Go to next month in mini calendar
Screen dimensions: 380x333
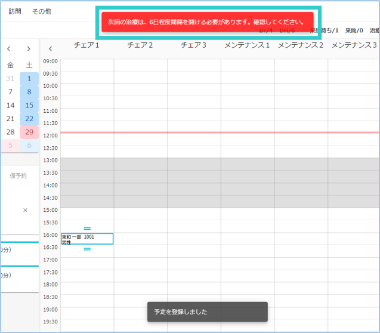tap(29, 48)
